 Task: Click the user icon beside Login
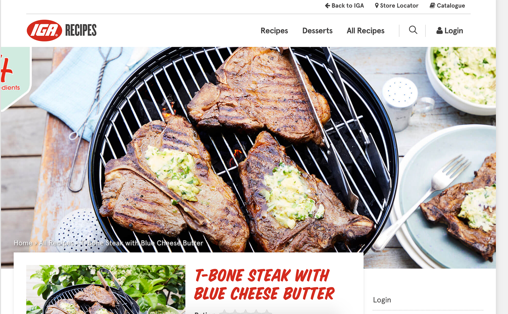[439, 31]
